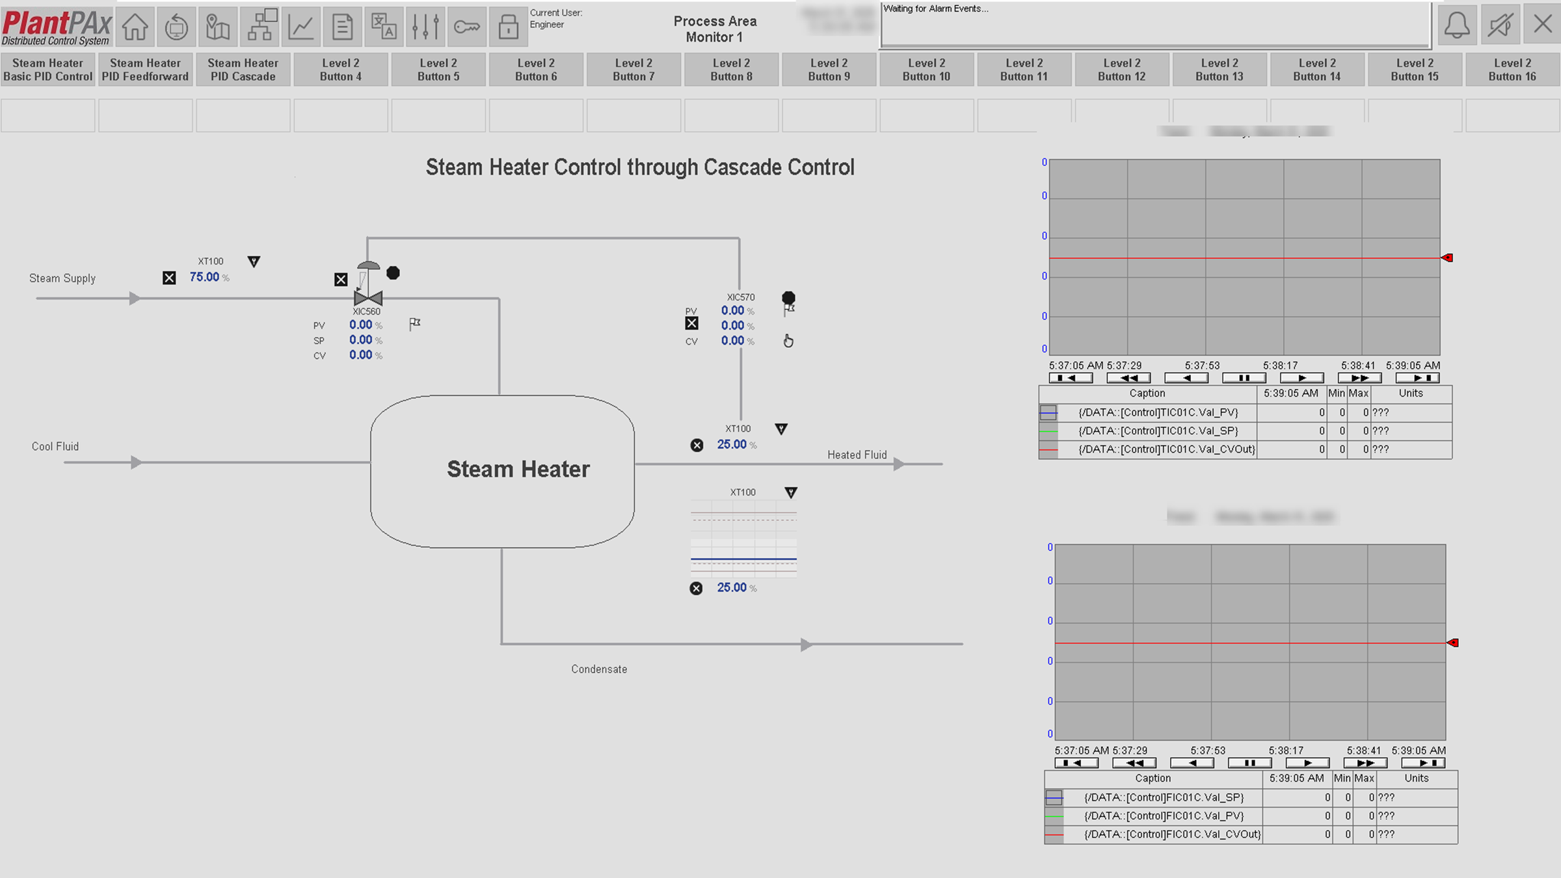Close the display with top-right X
The width and height of the screenshot is (1561, 878).
[x=1542, y=25]
